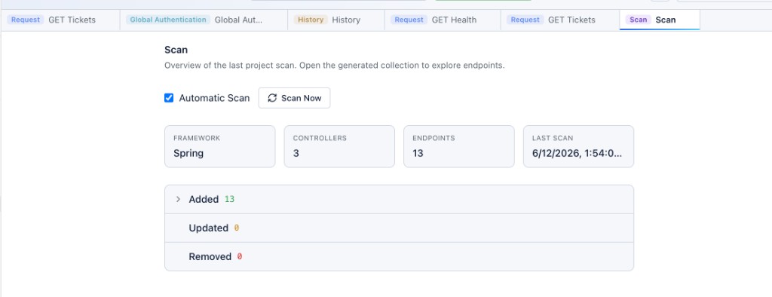Click the Automatic Scan label

click(214, 98)
